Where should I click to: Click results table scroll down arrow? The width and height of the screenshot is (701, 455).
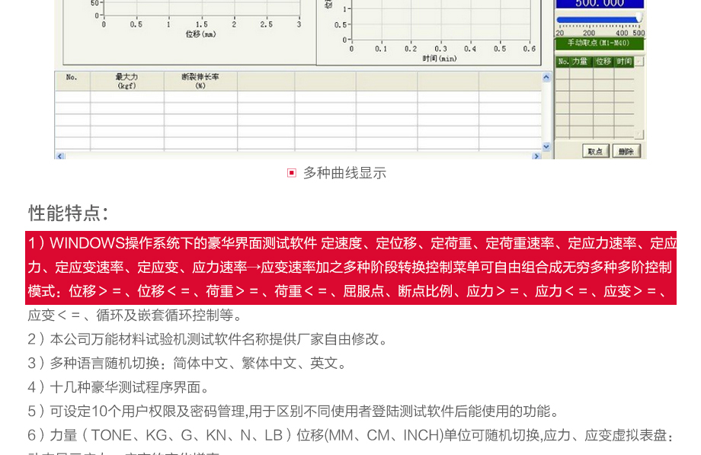pos(546,146)
